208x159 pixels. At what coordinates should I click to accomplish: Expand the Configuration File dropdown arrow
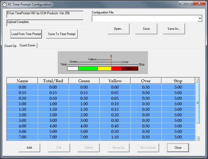tap(200, 18)
